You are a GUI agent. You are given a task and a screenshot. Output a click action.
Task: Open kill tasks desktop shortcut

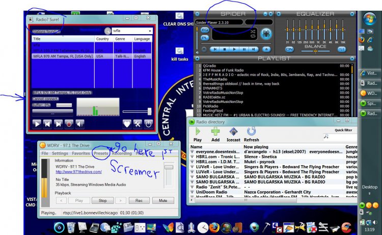pyautogui.click(x=180, y=54)
